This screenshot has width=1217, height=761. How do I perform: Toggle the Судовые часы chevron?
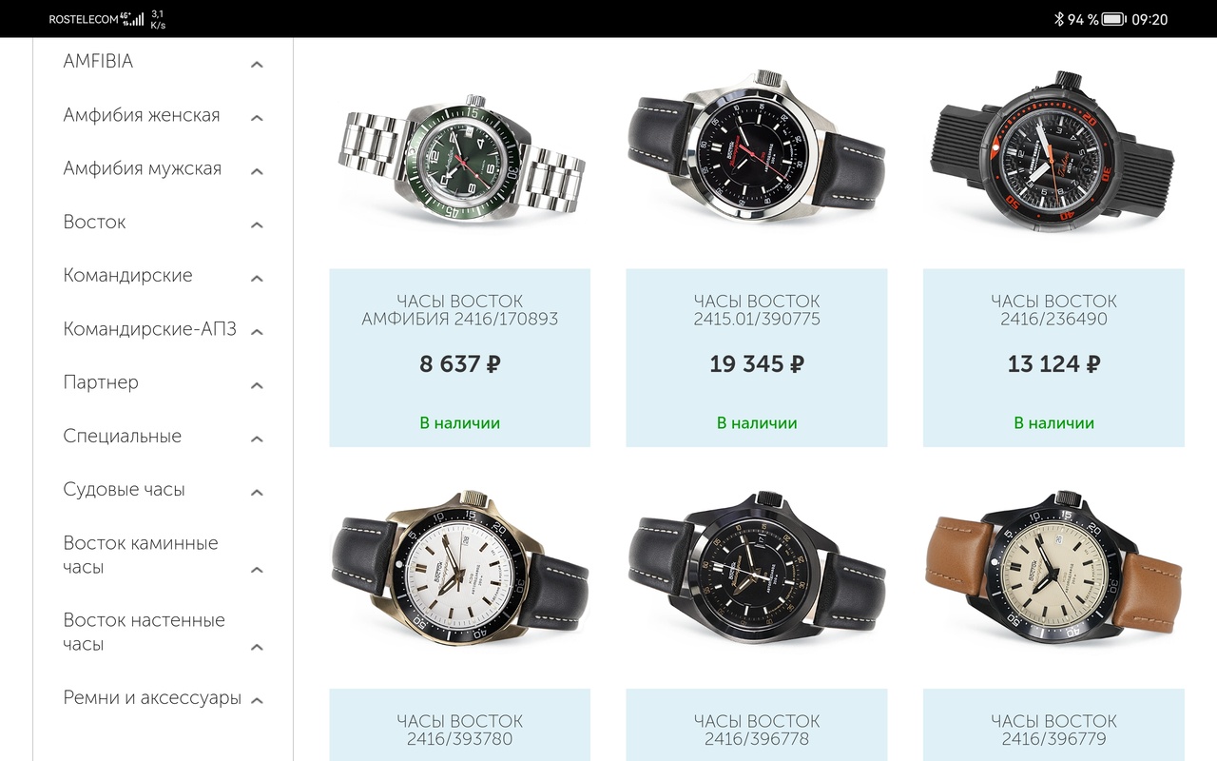coord(257,493)
